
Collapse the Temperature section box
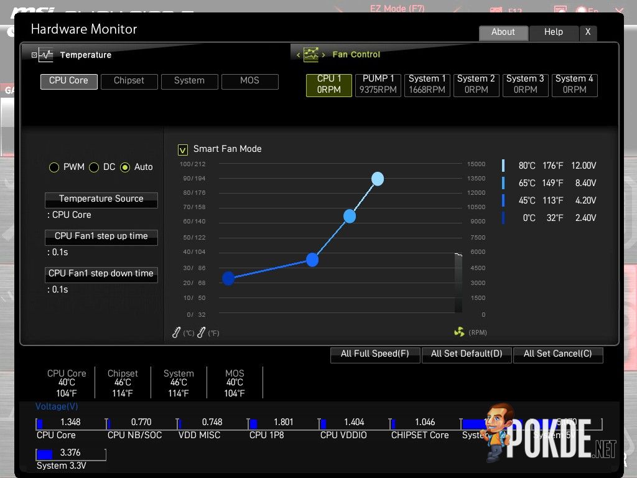tap(34, 55)
